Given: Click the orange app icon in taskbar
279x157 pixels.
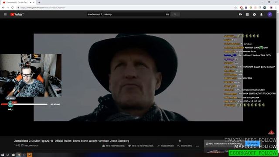Looking at the screenshot, I should pos(30,155).
